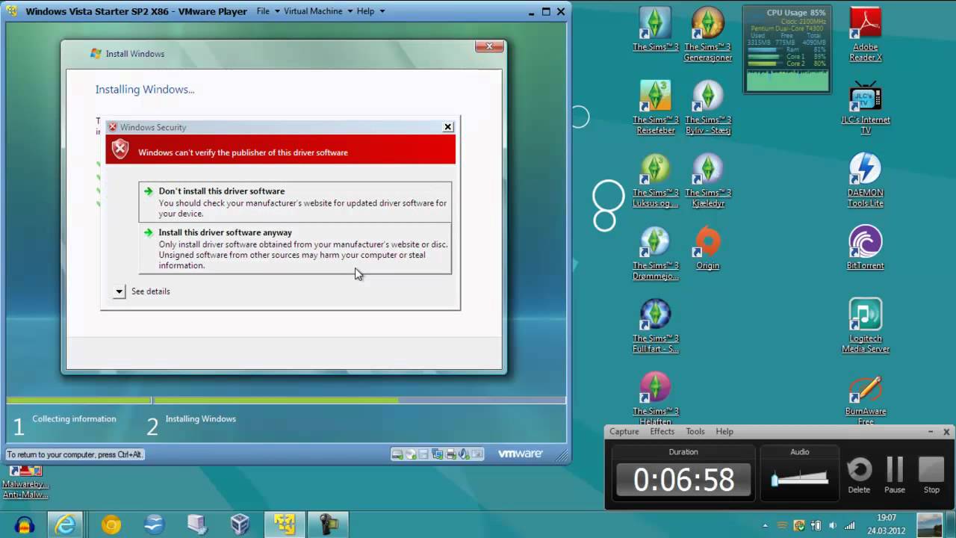This screenshot has width=956, height=538.
Task: Open The Sims 3 desktop shortcut
Action: coord(655,30)
